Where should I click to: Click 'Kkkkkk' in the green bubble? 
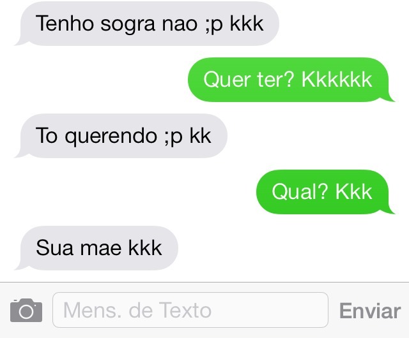(337, 80)
